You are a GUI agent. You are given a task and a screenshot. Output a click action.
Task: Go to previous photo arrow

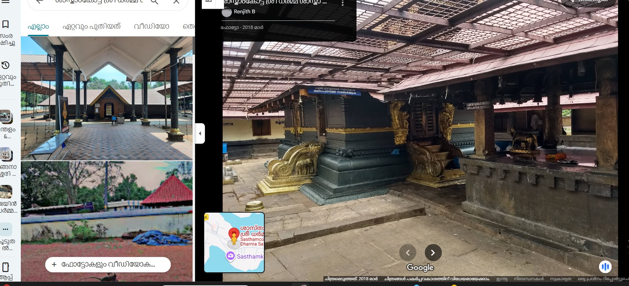pos(408,253)
